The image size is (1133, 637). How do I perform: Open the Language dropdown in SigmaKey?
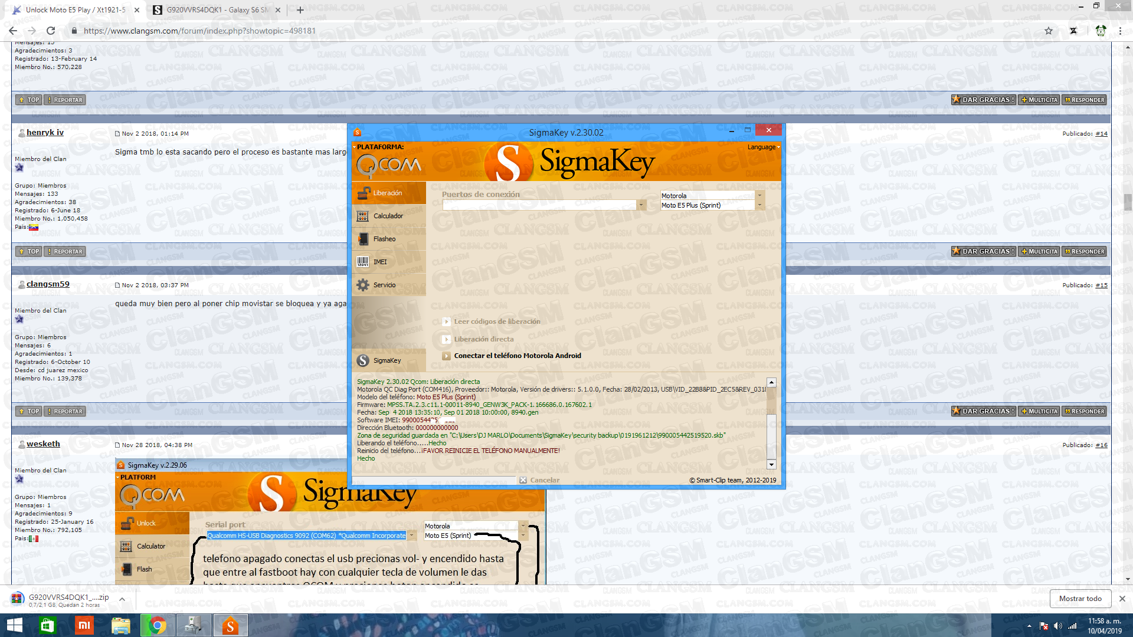coord(764,147)
